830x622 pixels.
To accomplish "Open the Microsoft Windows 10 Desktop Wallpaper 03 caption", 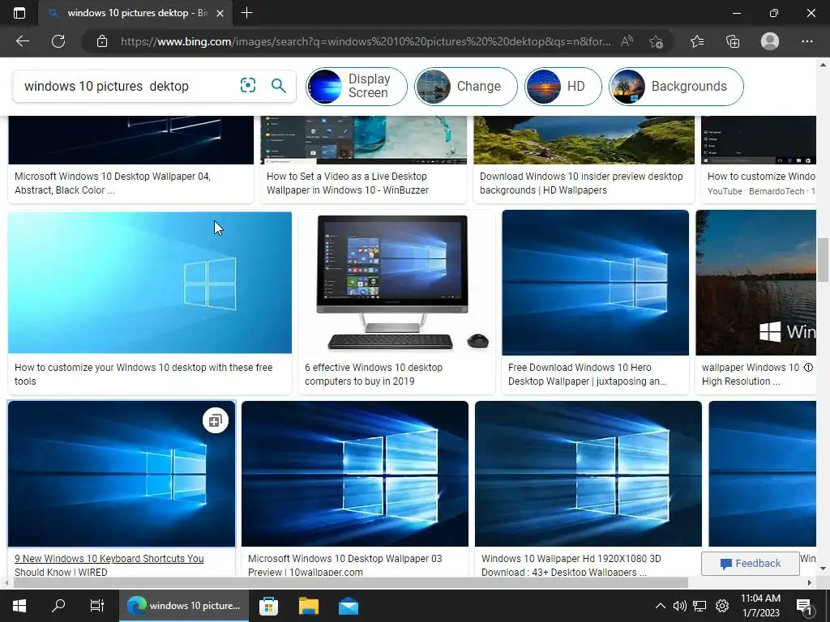I will point(344,565).
